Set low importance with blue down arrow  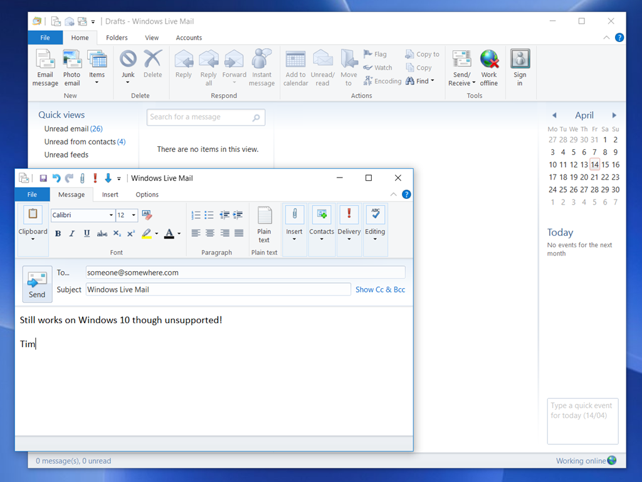point(108,178)
